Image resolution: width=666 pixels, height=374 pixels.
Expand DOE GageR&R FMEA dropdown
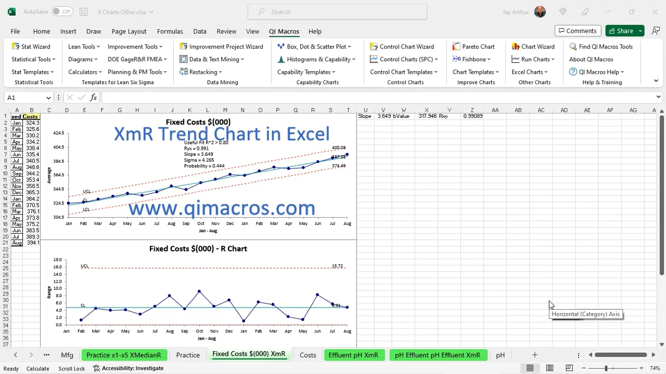[137, 59]
